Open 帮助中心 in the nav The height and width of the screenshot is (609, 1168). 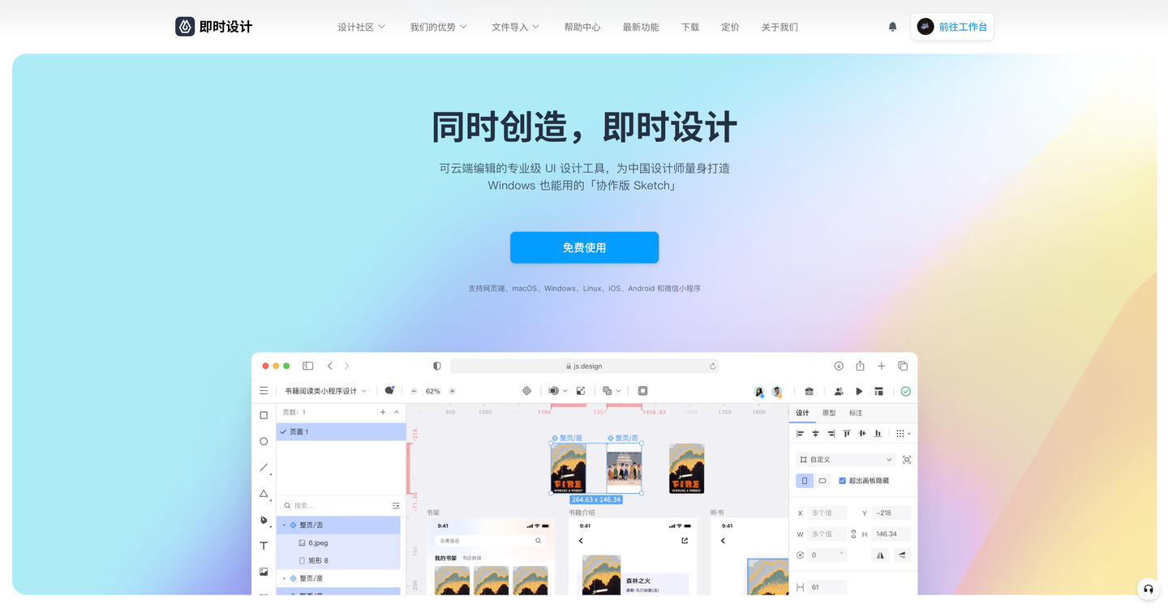[x=582, y=27]
